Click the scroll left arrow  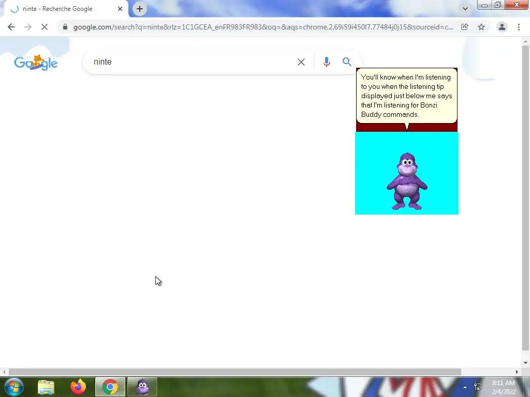4,372
